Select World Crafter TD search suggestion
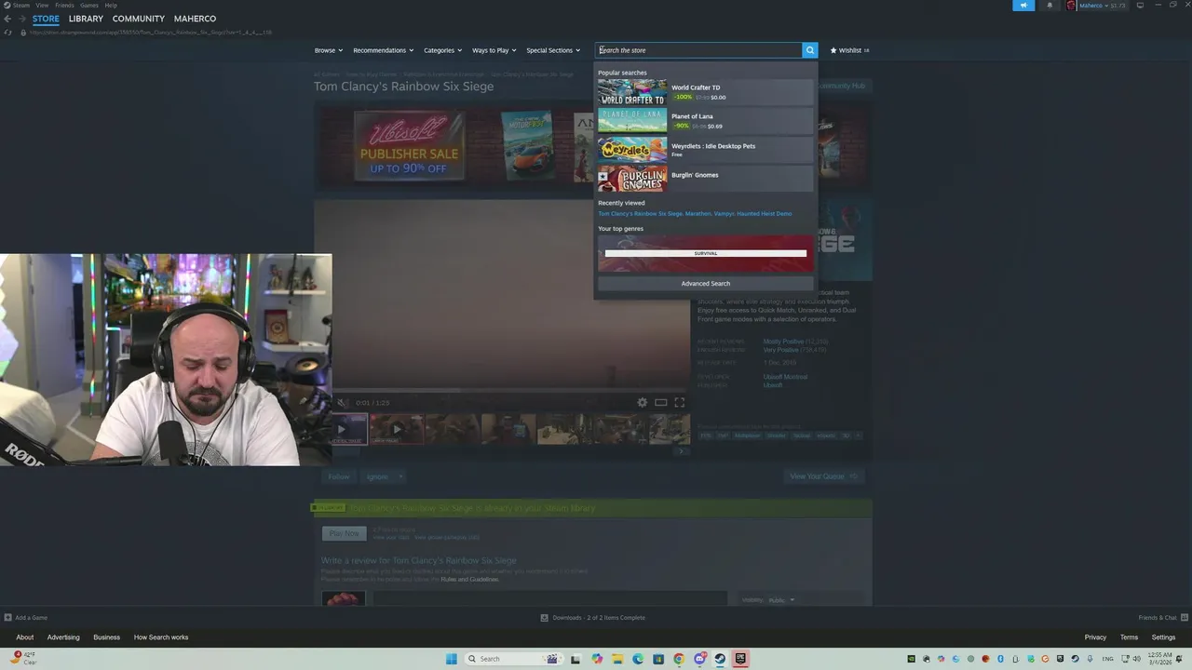Viewport: 1192px width, 670px height. (x=705, y=92)
